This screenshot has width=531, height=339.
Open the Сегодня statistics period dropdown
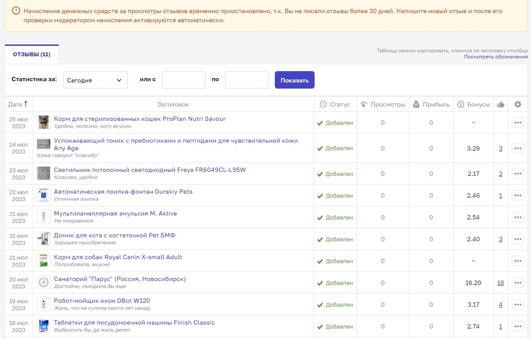95,80
